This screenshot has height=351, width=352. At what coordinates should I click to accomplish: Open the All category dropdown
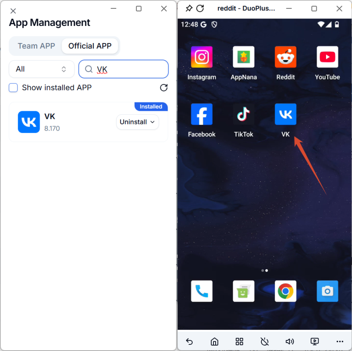(41, 69)
